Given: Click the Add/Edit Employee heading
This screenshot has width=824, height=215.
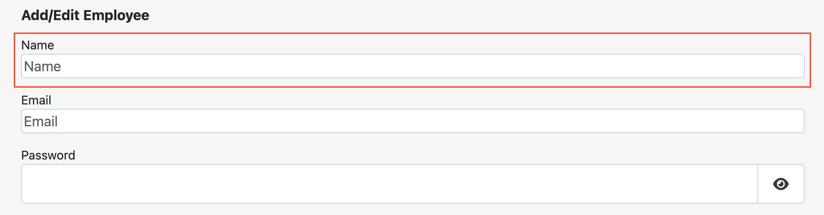Looking at the screenshot, I should [85, 16].
